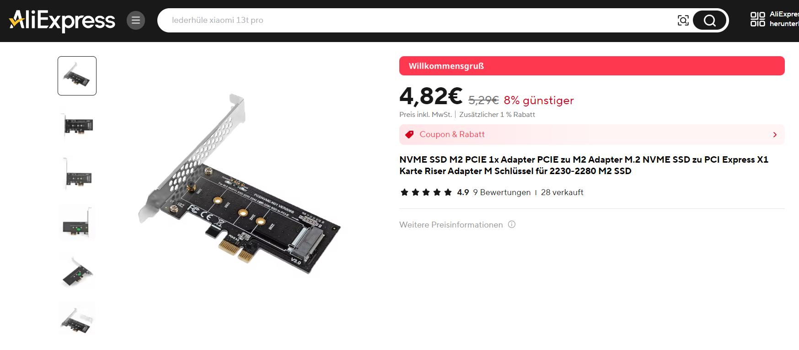
Task: Open the Coupon & Rabatt banner
Action: (592, 134)
